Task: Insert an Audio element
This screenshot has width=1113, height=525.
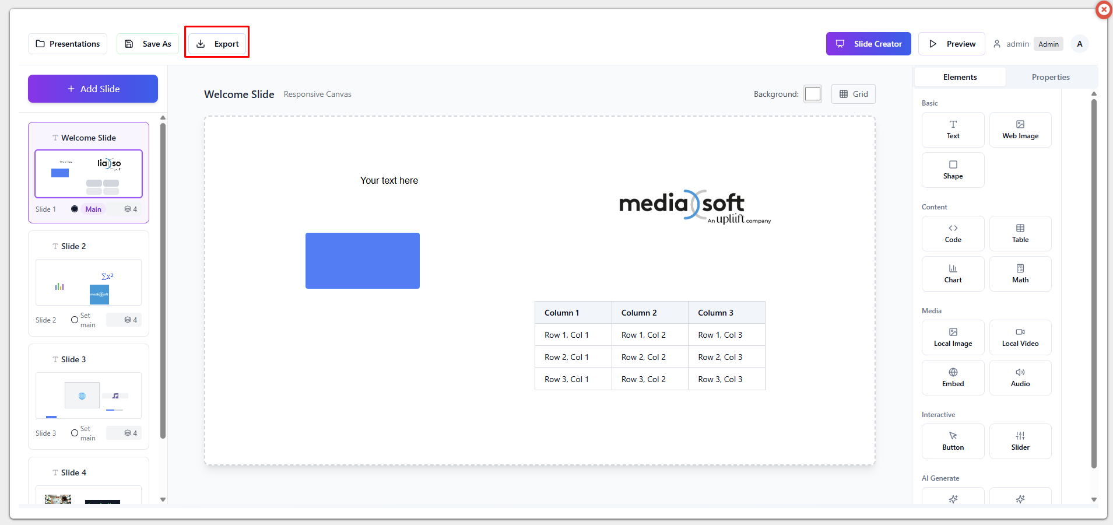Action: pos(1020,377)
